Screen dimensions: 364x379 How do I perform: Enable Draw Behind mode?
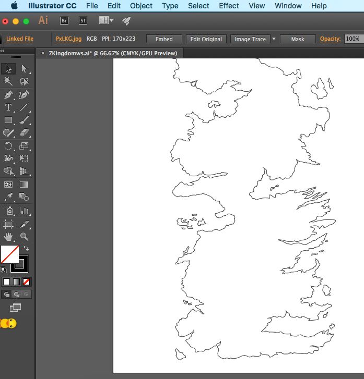[17, 295]
